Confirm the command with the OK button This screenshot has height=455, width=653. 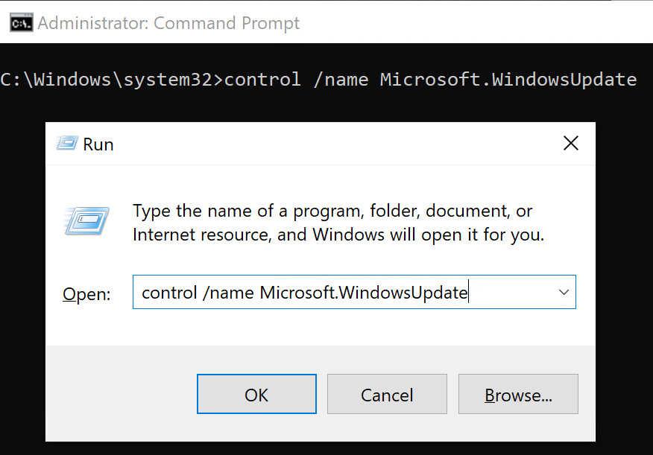coord(256,394)
